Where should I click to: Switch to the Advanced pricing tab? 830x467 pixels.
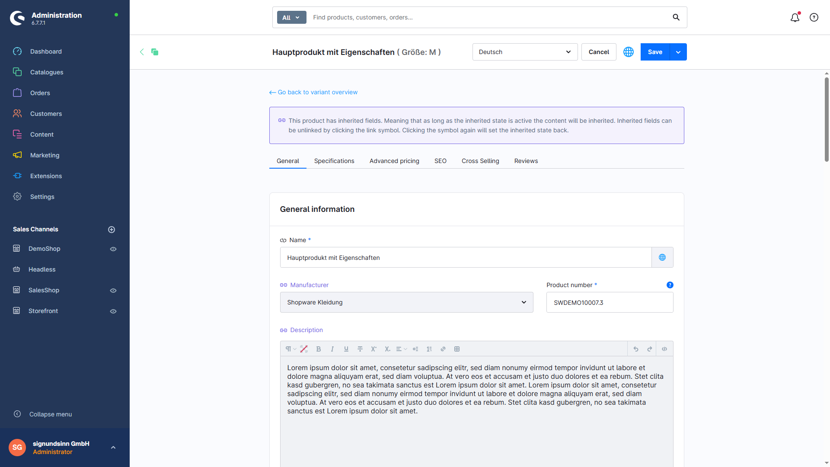click(x=394, y=161)
